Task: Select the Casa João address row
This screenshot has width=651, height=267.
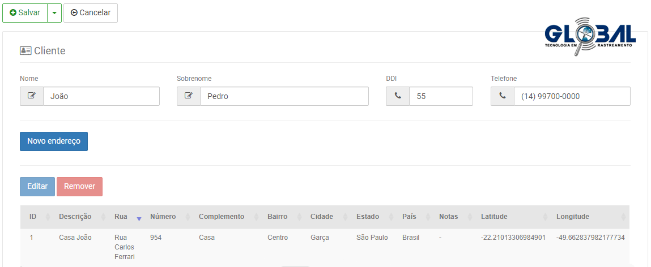Action: pyautogui.click(x=75, y=238)
